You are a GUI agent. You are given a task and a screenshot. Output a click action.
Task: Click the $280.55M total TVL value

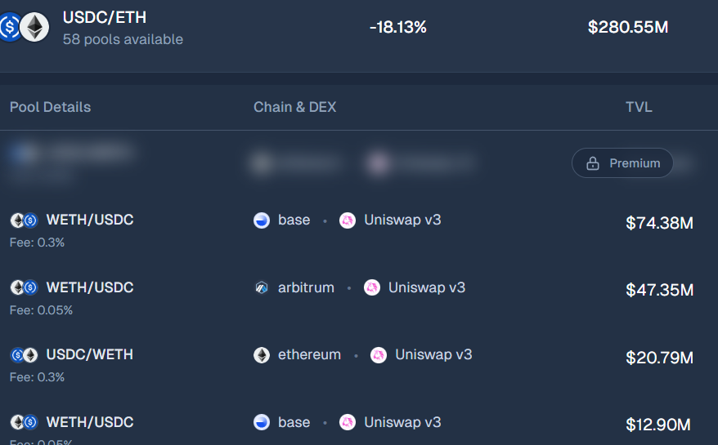[x=628, y=27]
